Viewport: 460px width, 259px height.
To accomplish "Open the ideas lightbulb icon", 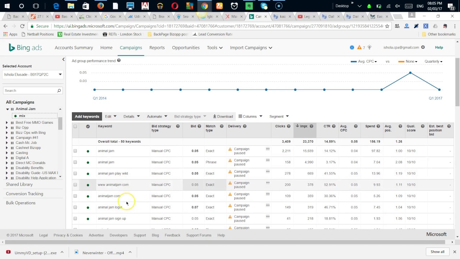I will click(369, 47).
